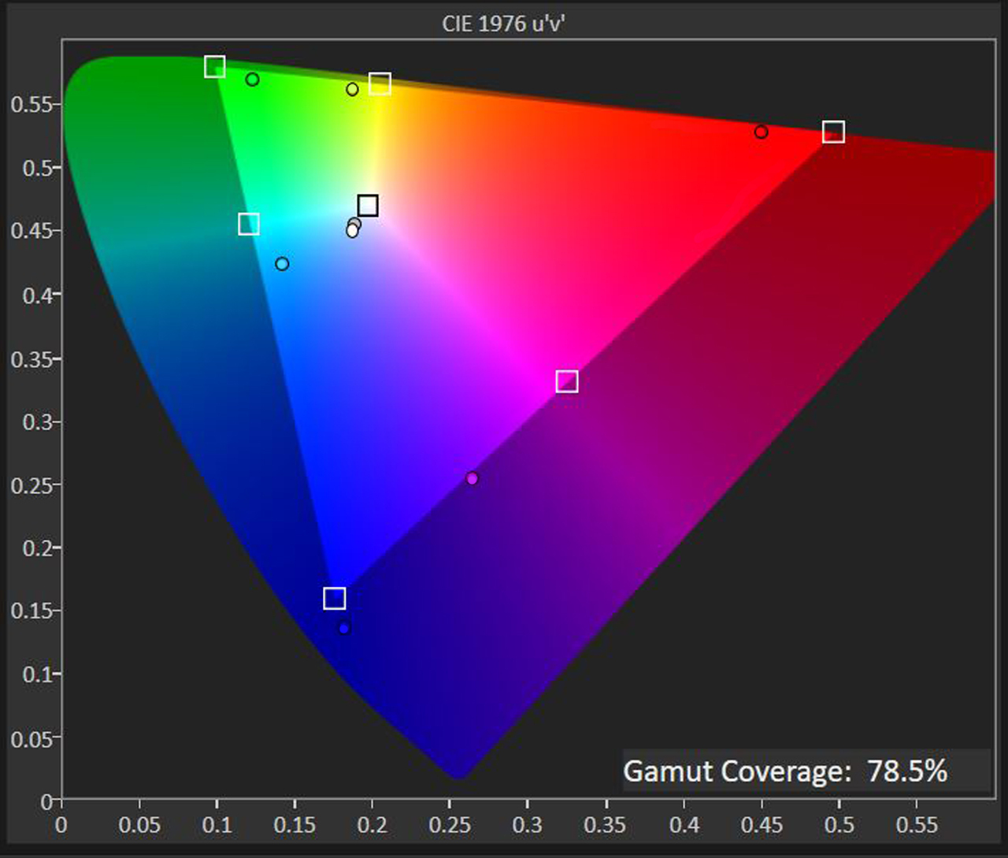Image resolution: width=1008 pixels, height=858 pixels.
Task: Select the measured magenta circle marker
Action: [x=472, y=478]
